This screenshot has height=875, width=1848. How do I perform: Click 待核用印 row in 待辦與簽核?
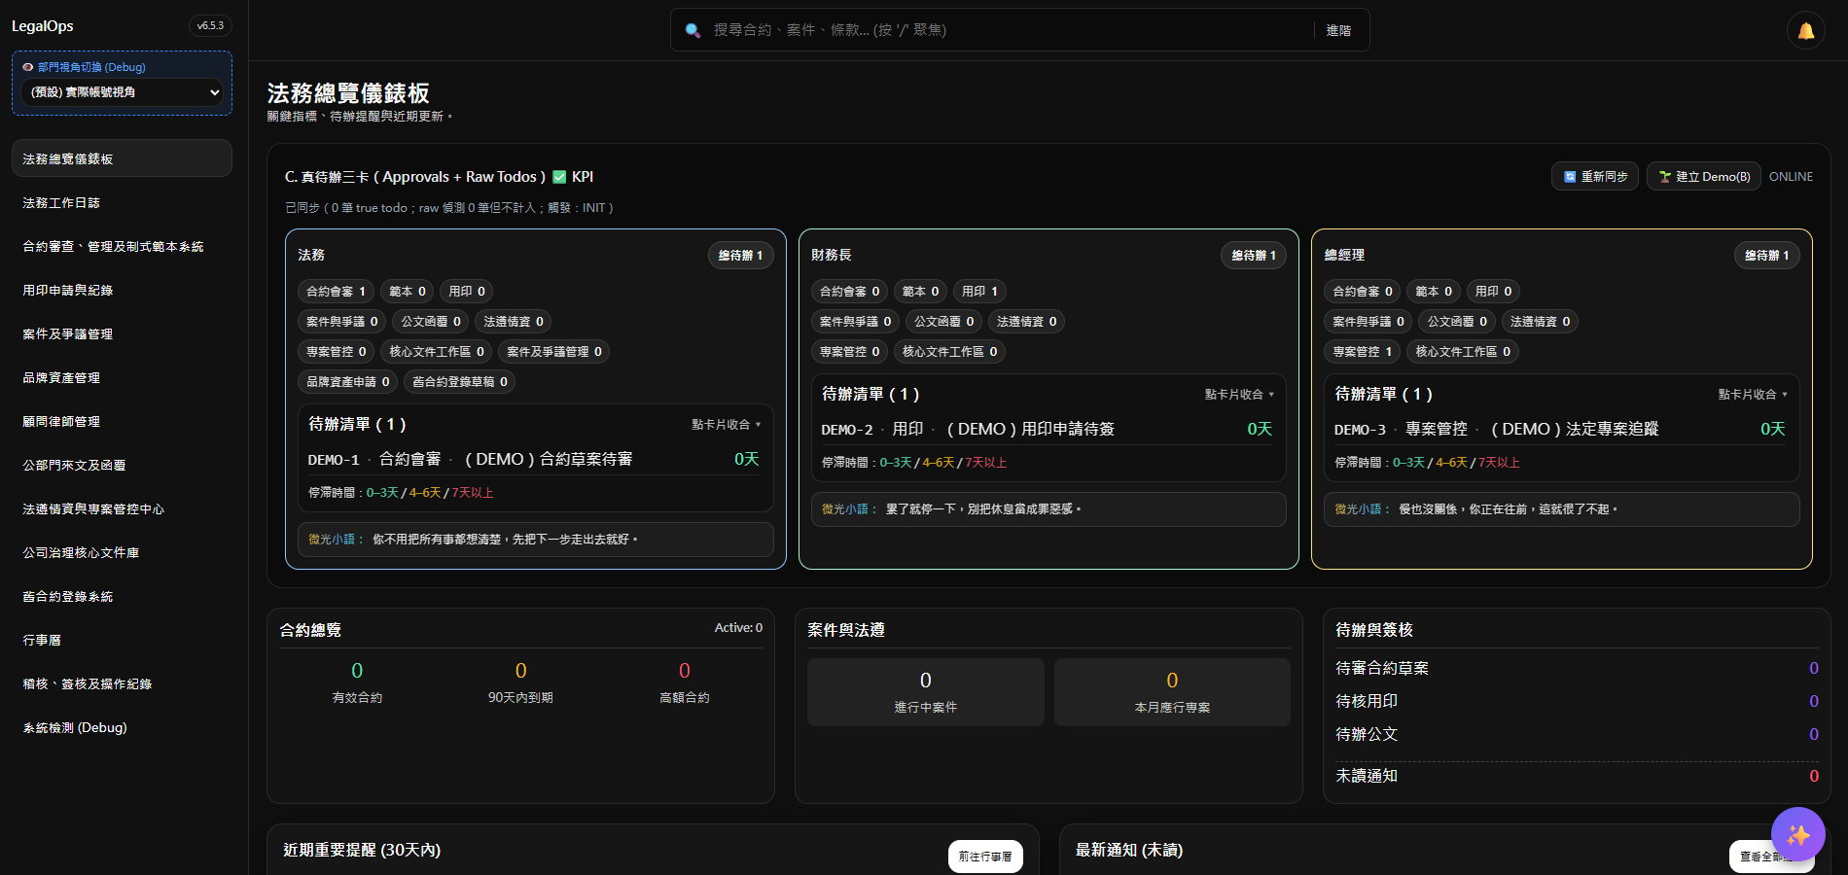tap(1577, 701)
